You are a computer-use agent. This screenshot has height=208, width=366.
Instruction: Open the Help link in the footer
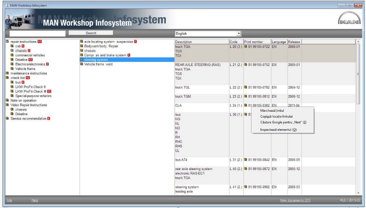click(35, 200)
